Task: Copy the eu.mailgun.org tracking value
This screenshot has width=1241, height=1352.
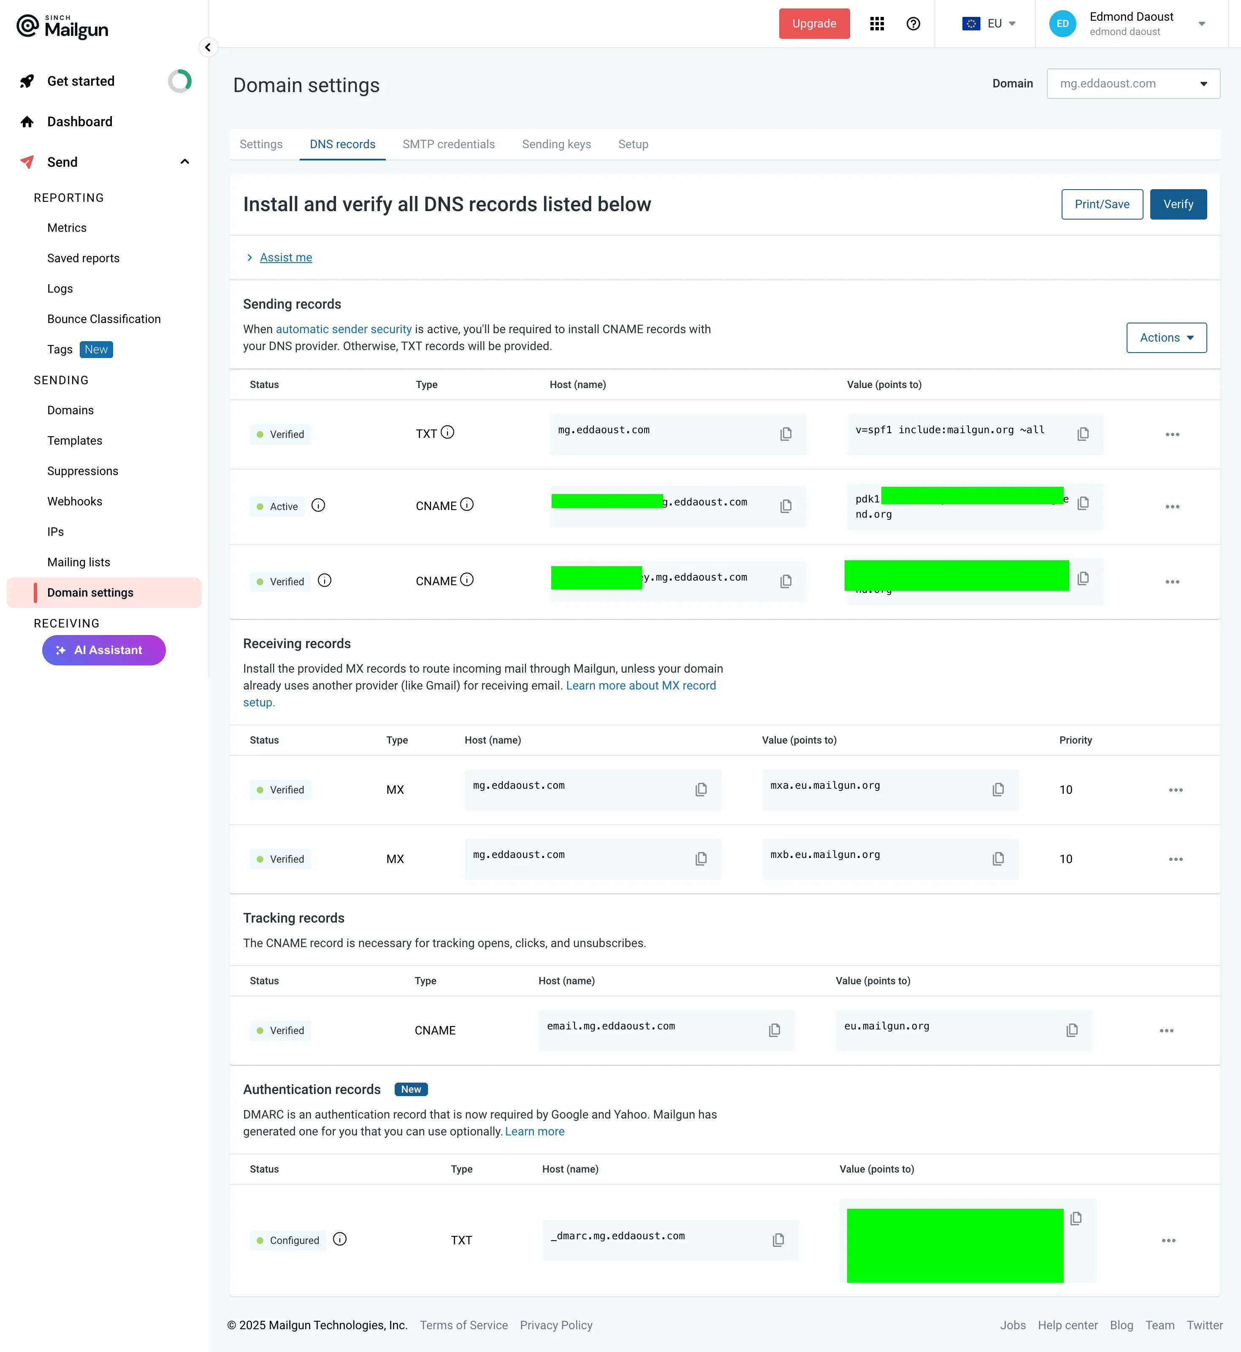Action: click(1072, 1029)
